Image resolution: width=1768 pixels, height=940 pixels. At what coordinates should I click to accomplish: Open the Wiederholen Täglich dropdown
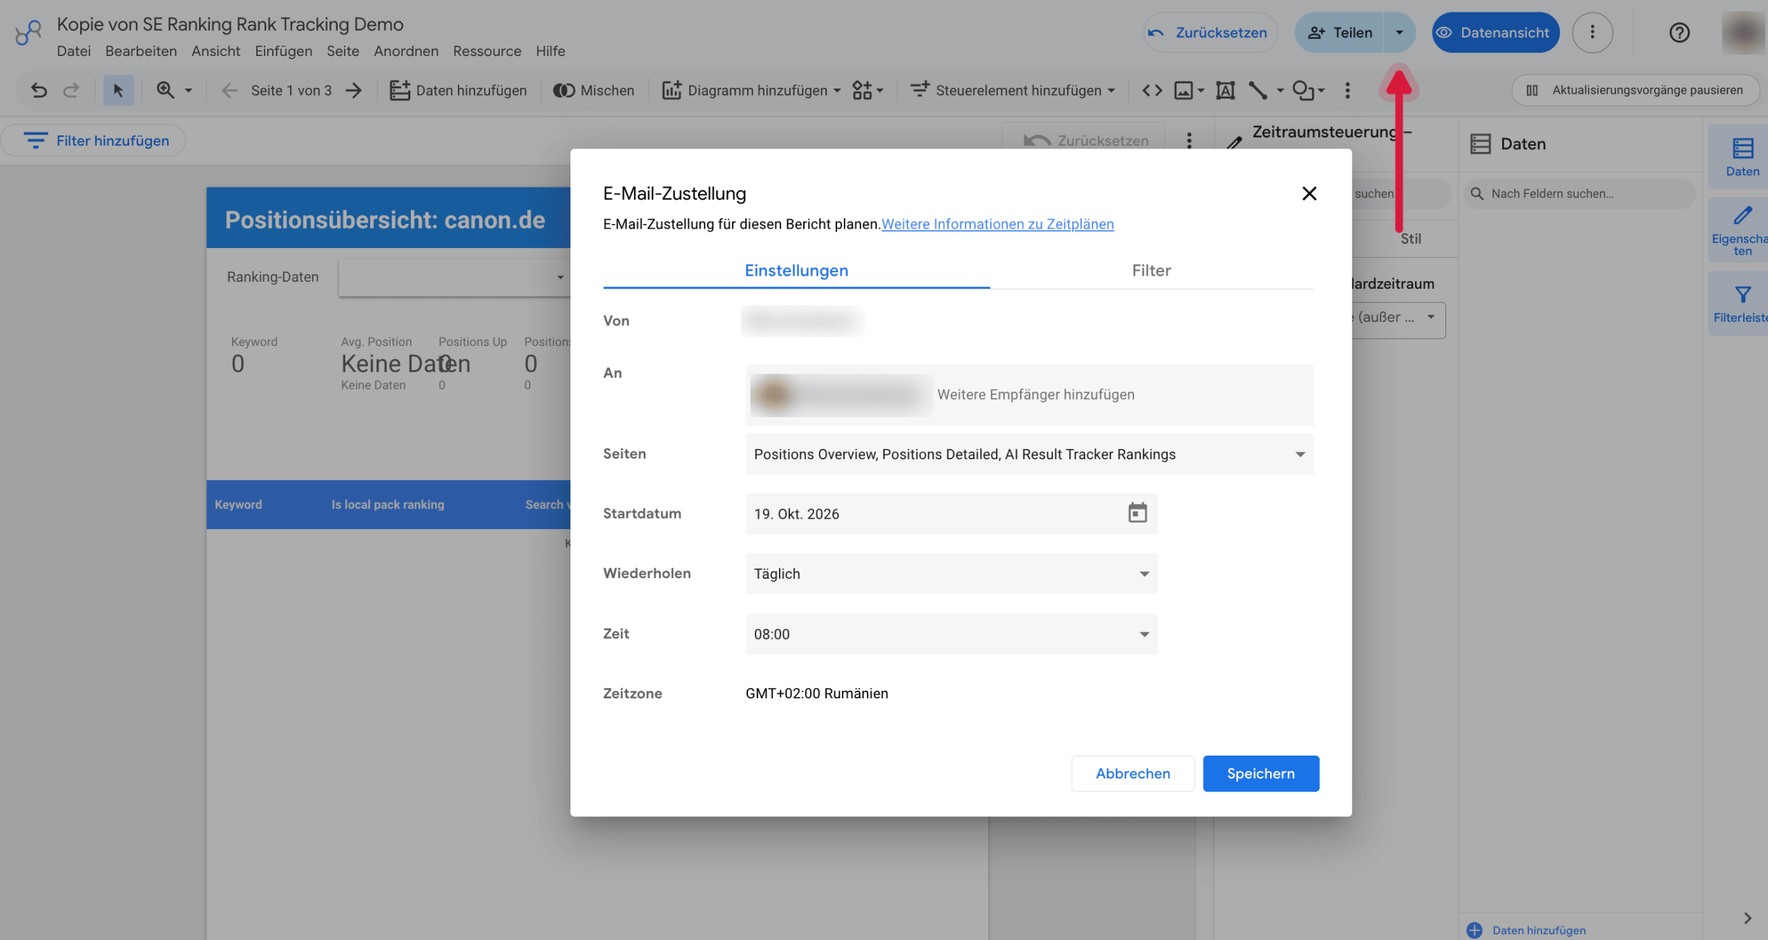point(951,573)
